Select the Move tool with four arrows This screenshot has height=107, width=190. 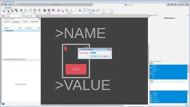pos(58,10)
